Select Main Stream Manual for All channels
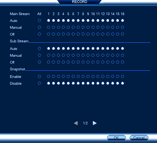The height and width of the screenshot is (143, 157). [x=40, y=27]
